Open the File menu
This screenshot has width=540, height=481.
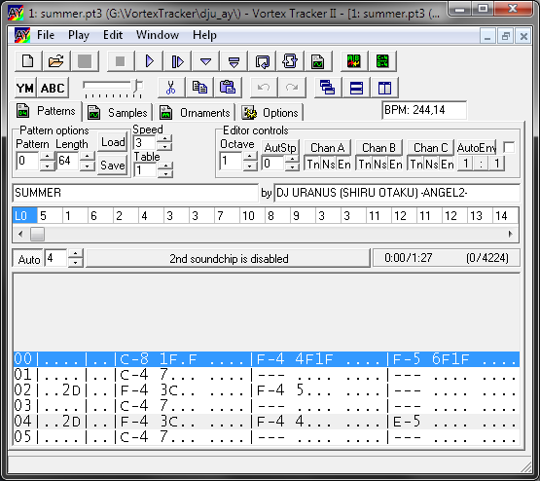pos(46,35)
